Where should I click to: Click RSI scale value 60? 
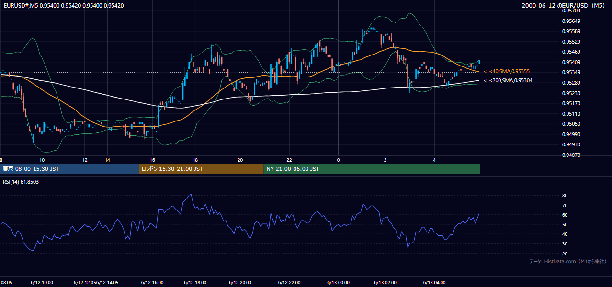565,215
